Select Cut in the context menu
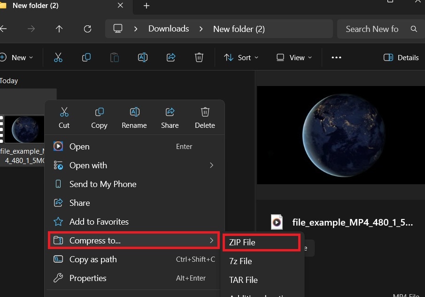The width and height of the screenshot is (425, 297). [x=64, y=118]
